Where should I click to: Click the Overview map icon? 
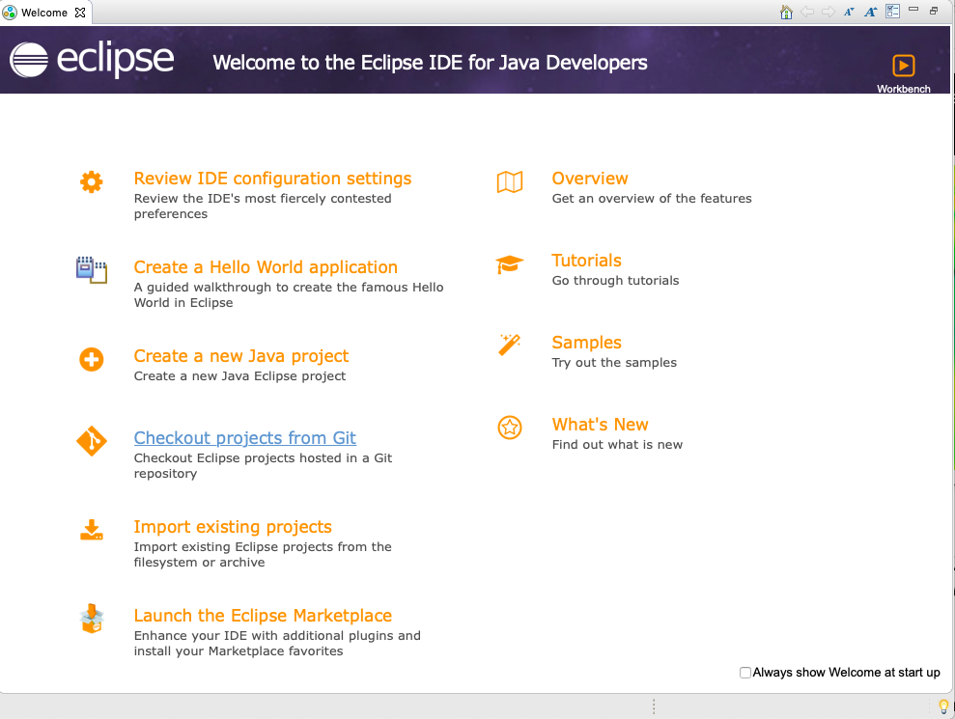click(509, 181)
